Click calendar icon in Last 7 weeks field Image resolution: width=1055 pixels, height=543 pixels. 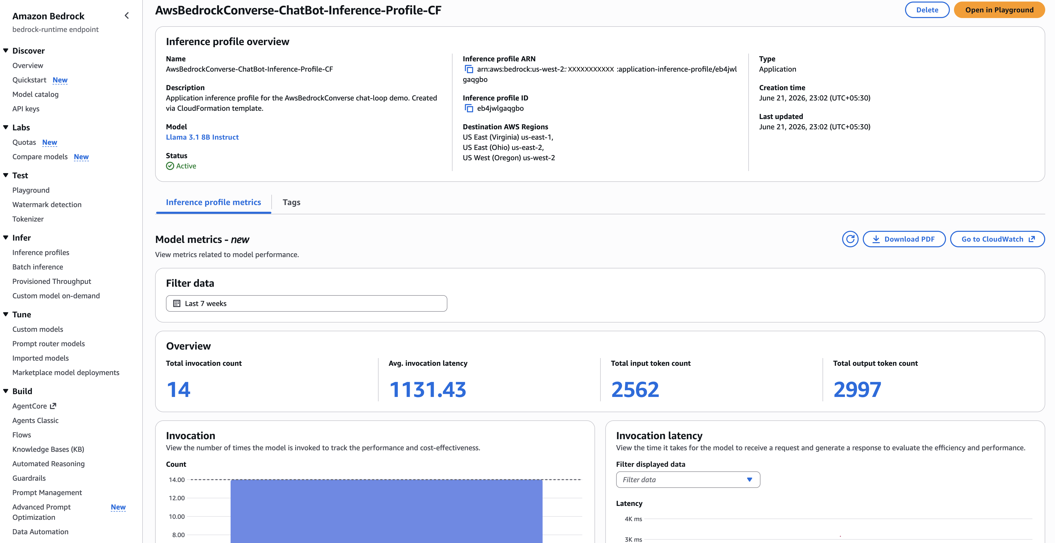177,303
